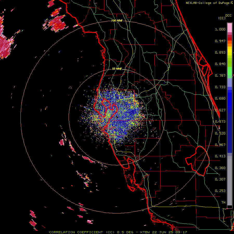Select the 0.520 legend value

click(x=220, y=133)
